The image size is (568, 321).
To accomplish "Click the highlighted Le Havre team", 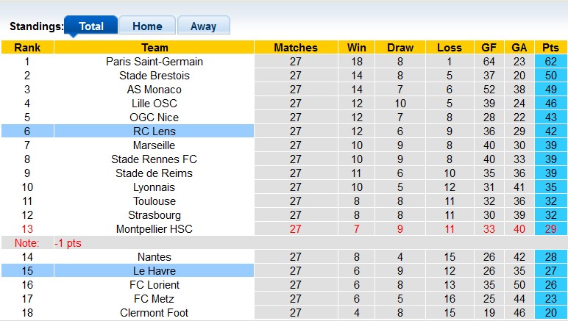I will [155, 271].
